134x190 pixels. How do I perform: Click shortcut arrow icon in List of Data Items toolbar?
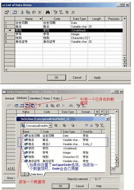(x=73, y=12)
